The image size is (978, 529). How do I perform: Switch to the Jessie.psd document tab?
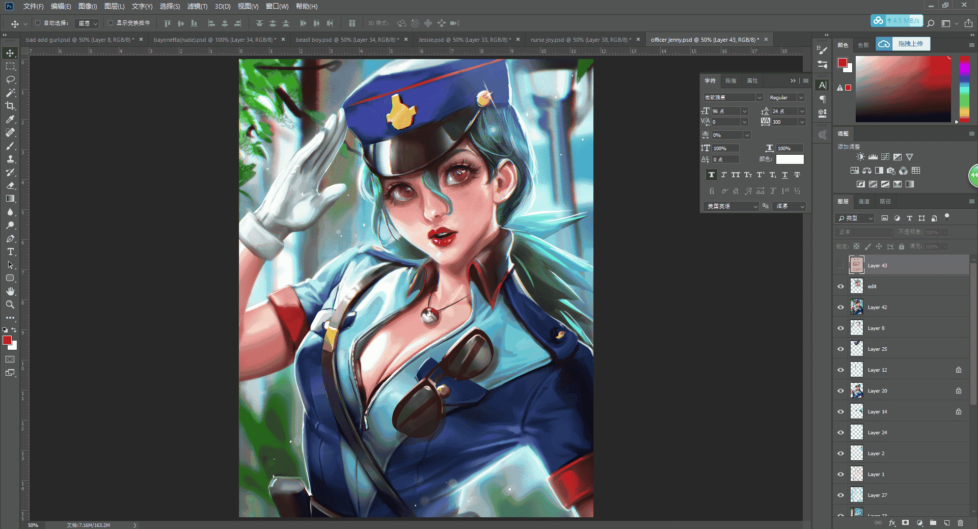463,40
